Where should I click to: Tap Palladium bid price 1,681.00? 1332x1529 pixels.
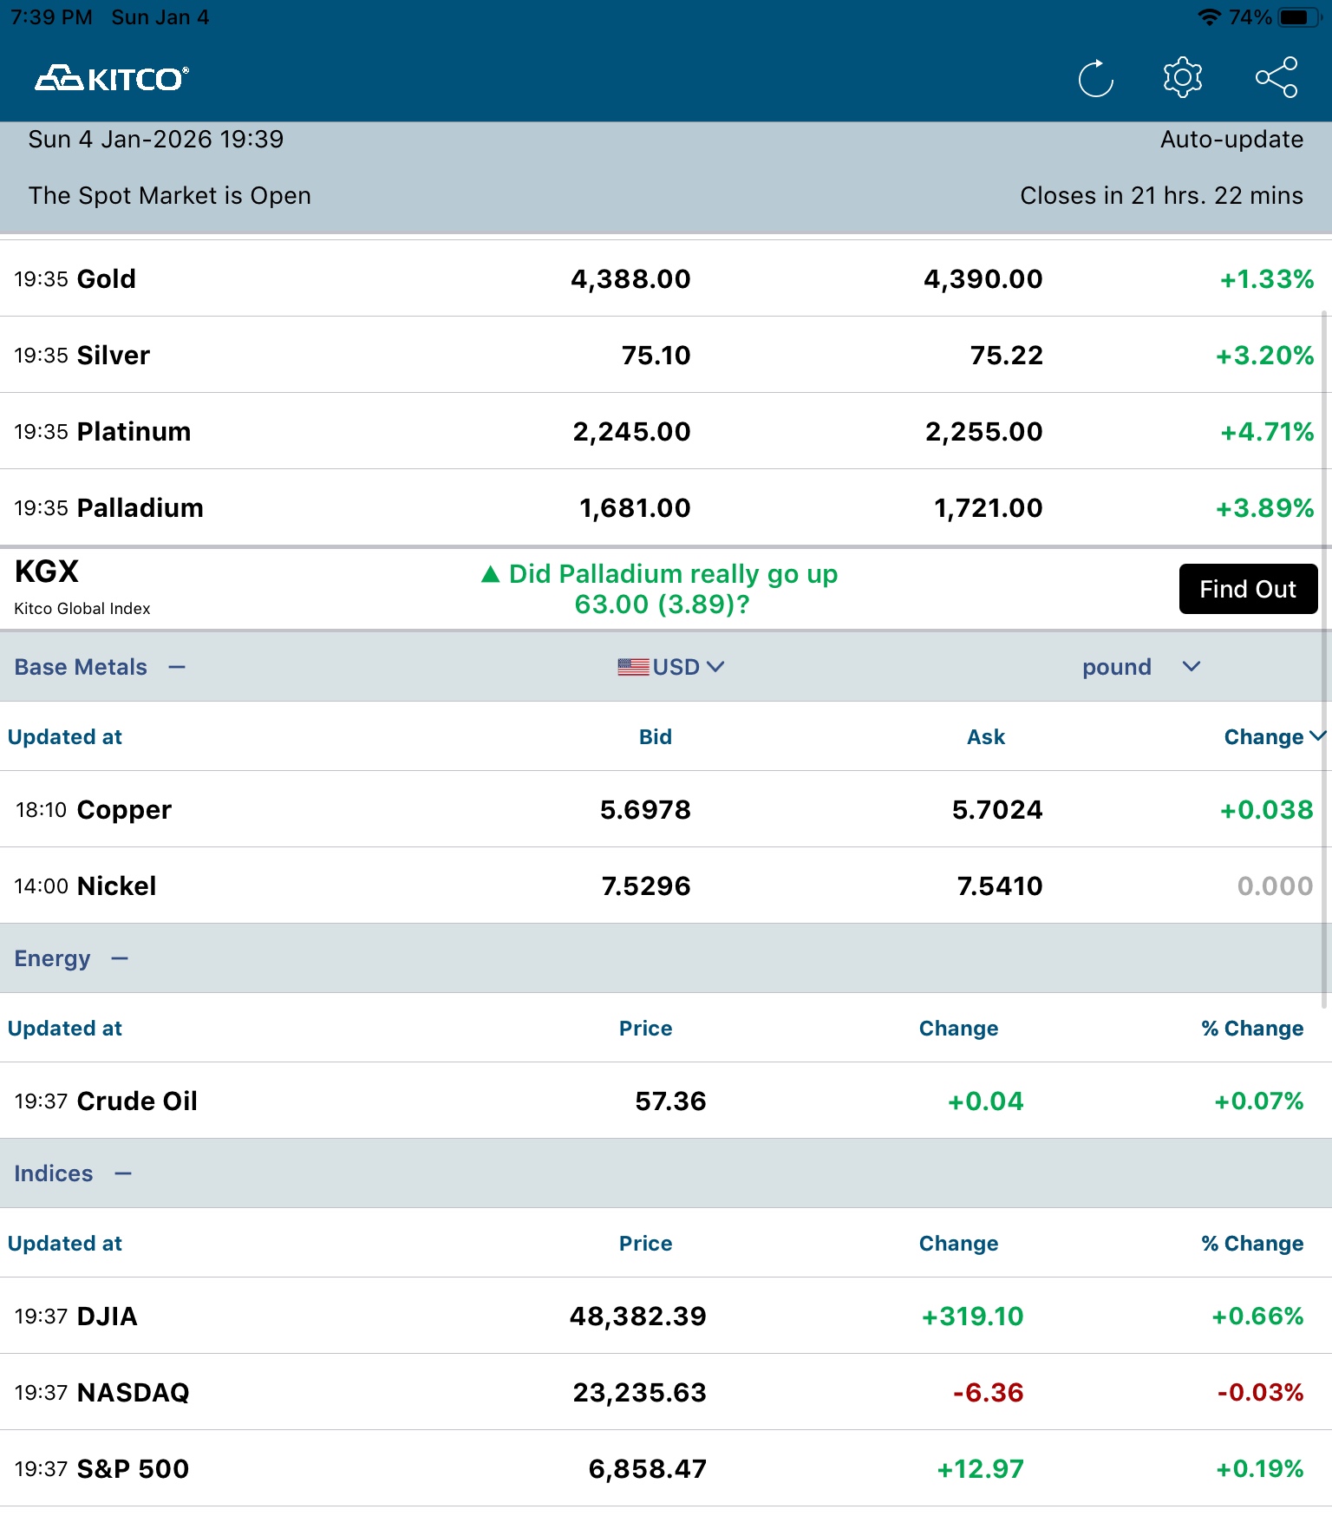(x=635, y=508)
